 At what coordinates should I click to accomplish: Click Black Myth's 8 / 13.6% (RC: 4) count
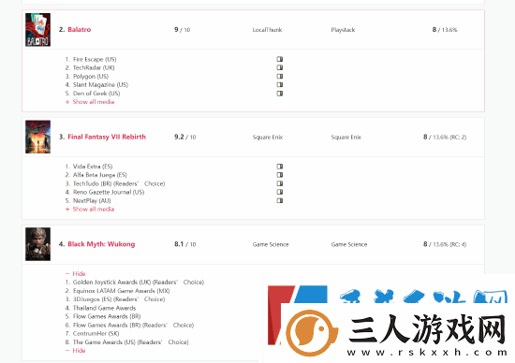tap(445, 244)
